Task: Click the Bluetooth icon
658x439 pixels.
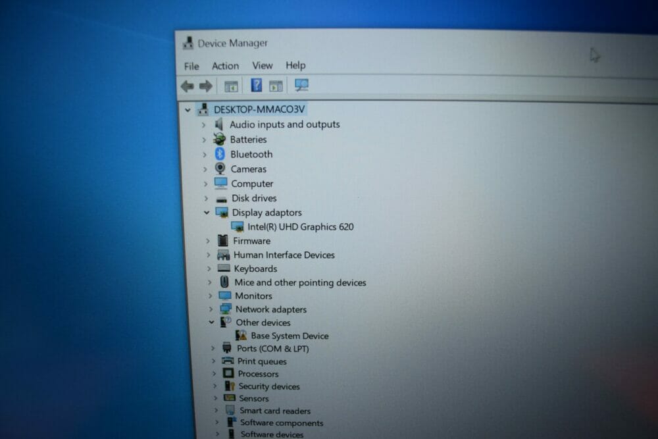Action: coord(220,154)
